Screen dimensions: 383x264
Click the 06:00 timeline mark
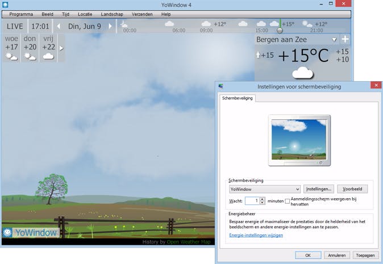[x=179, y=31]
